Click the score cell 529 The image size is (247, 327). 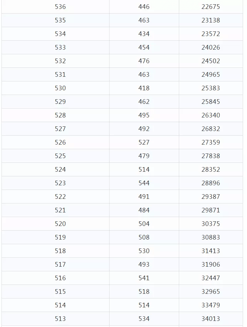click(60, 102)
